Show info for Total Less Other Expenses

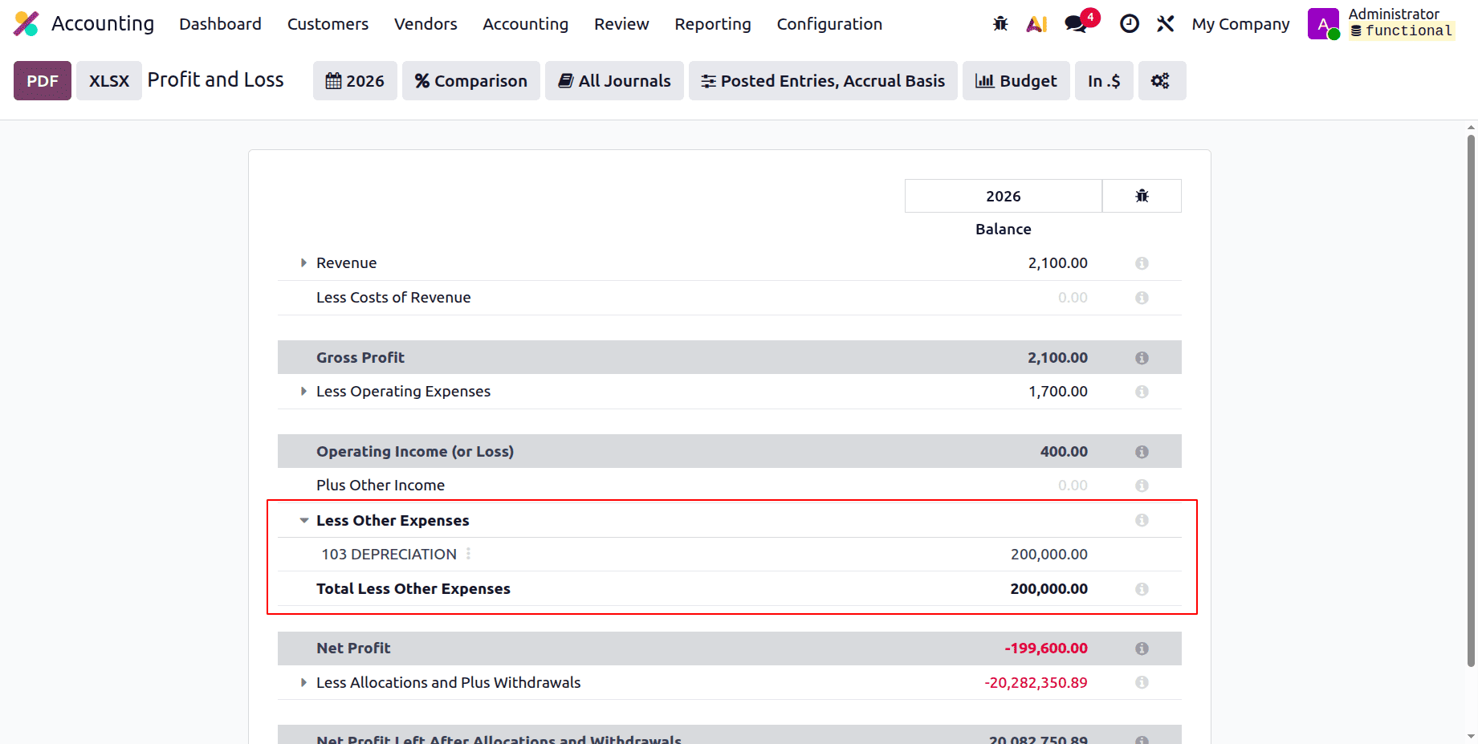point(1142,589)
